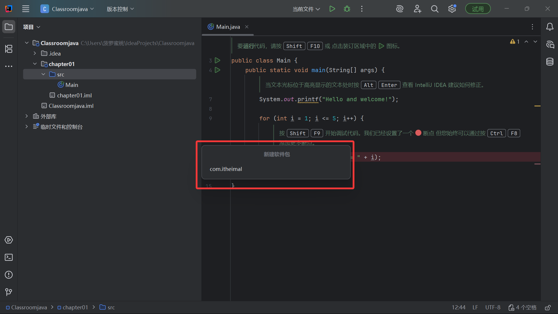Run Main class from gutter arrow
The height and width of the screenshot is (314, 558).
[x=217, y=60]
